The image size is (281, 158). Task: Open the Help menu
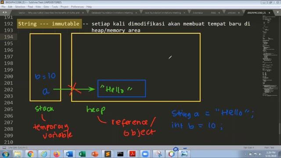(89, 7)
